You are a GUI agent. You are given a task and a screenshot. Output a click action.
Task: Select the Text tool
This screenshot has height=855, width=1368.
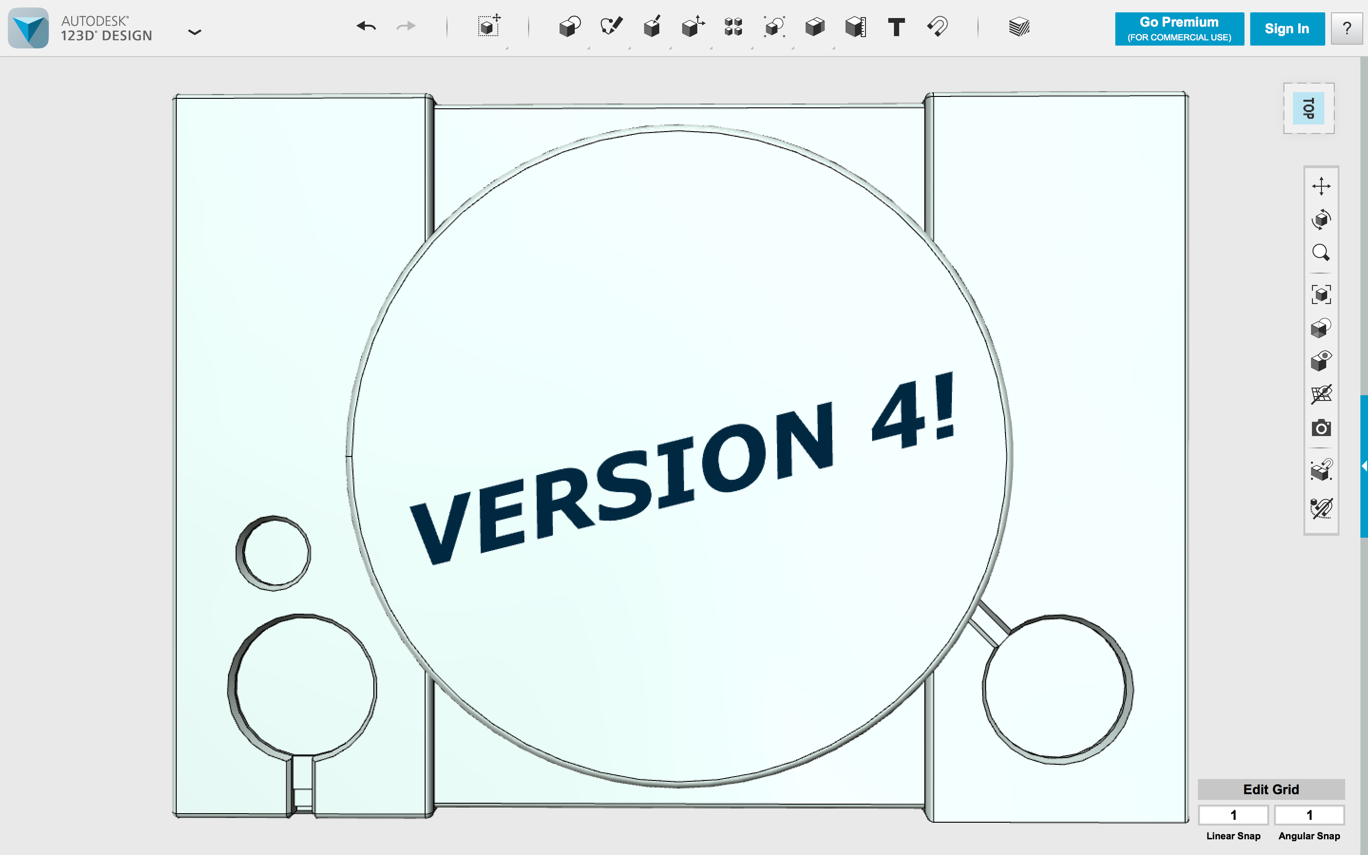[896, 27]
